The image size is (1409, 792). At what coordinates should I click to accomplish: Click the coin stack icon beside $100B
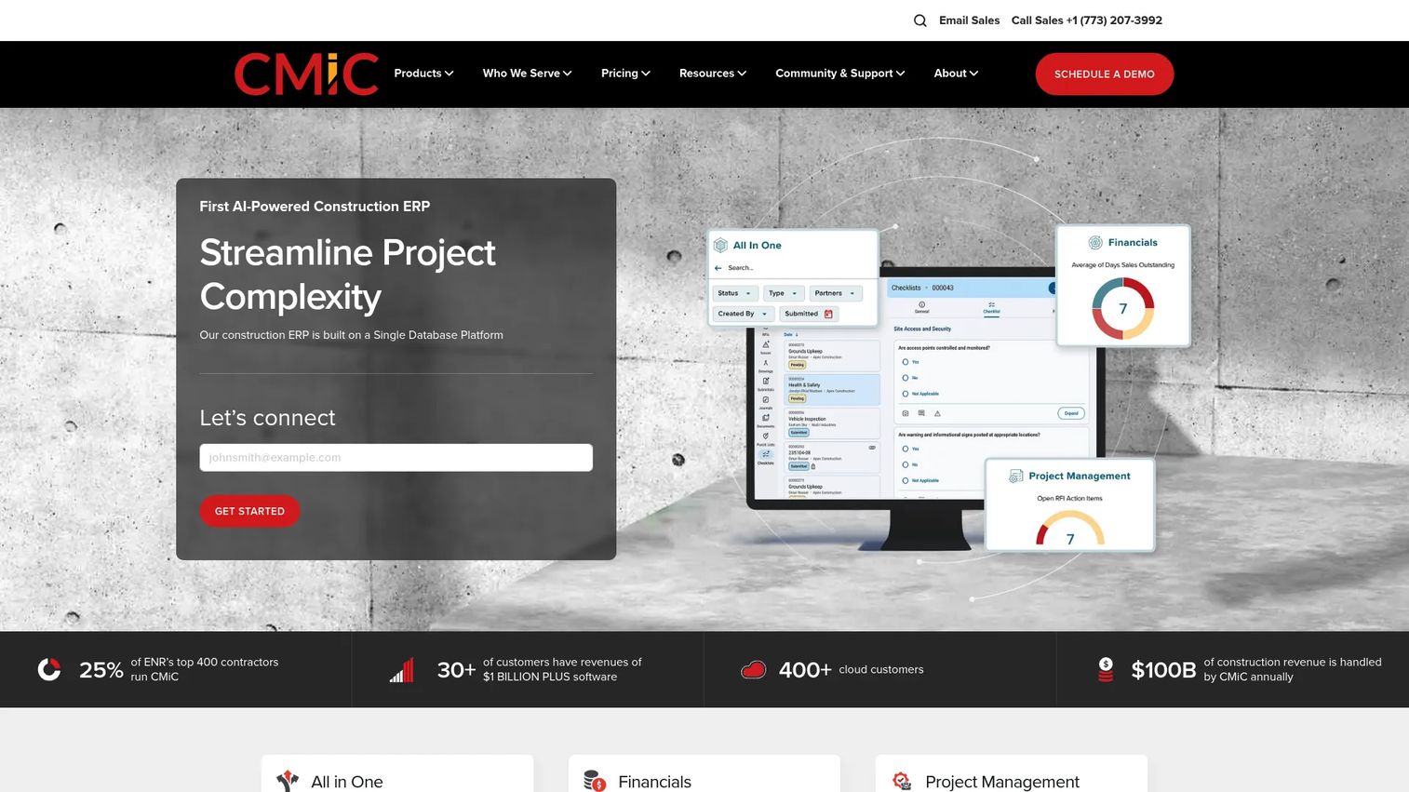(x=1106, y=670)
